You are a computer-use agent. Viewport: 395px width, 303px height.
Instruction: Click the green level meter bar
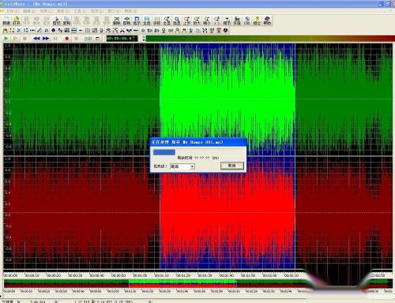(x=270, y=39)
